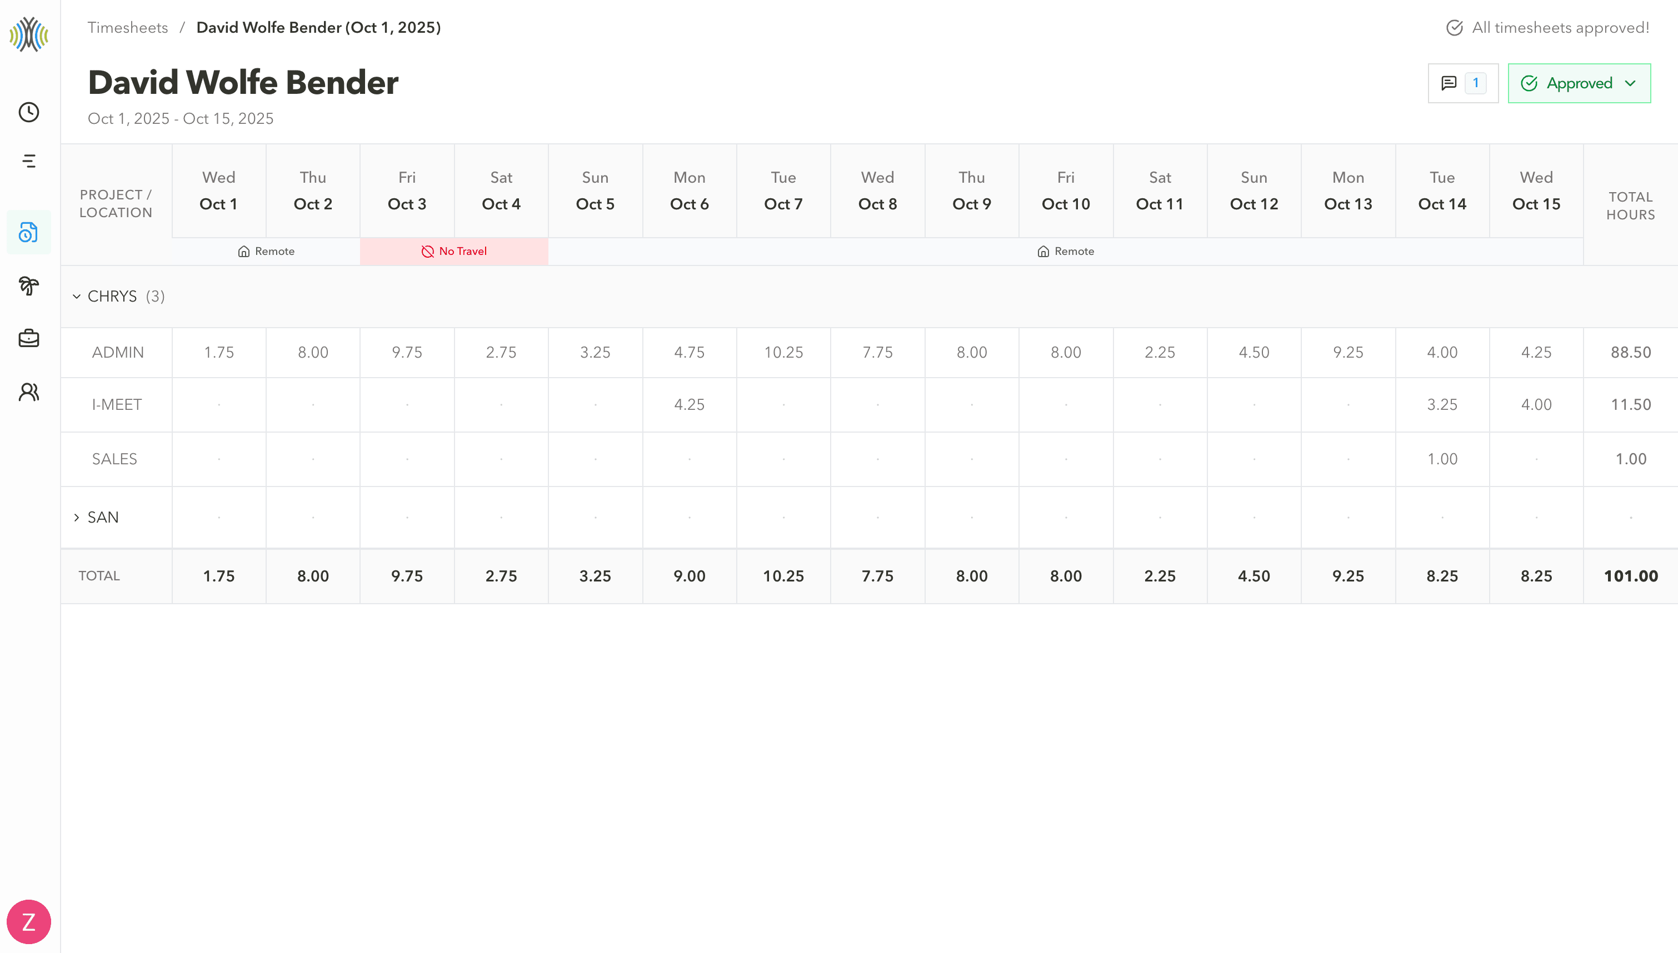Image resolution: width=1678 pixels, height=953 pixels.
Task: Click the company logo at top left
Action: 28,36
